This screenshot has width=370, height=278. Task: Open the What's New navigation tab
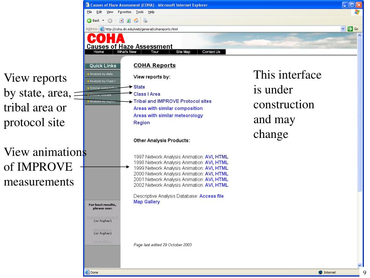click(127, 52)
